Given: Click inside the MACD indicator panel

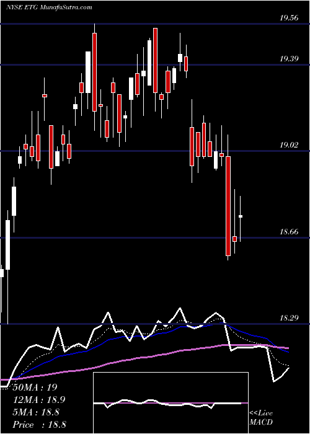Looking at the screenshot, I should point(170,403).
